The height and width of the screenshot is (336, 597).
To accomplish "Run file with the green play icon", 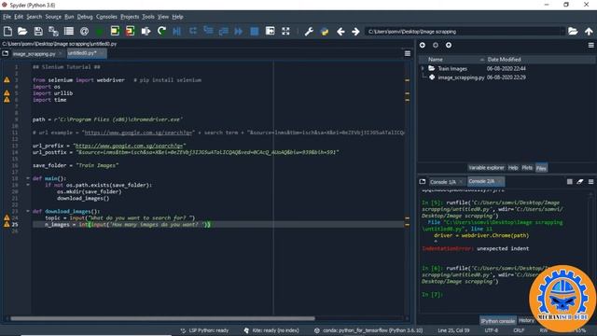I will (100, 31).
